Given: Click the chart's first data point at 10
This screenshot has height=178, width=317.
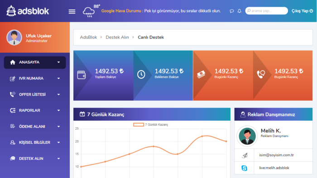Looking at the screenshot, I should tap(81, 167).
